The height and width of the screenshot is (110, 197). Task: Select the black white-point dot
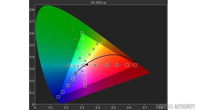tap(87, 65)
